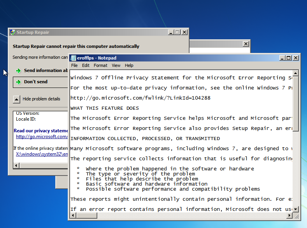
Task: Open the File menu in Notepad
Action: pyautogui.click(x=74, y=66)
